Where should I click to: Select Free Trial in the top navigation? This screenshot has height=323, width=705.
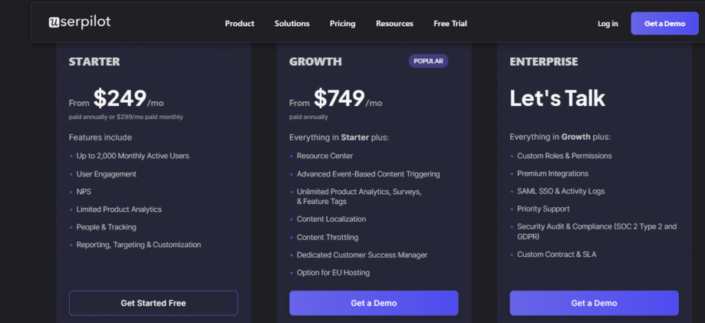coord(450,23)
